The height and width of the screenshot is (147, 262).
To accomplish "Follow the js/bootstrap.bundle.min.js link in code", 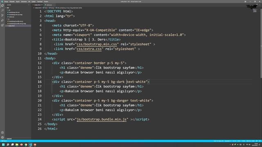I will pyautogui.click(x=102, y=119).
